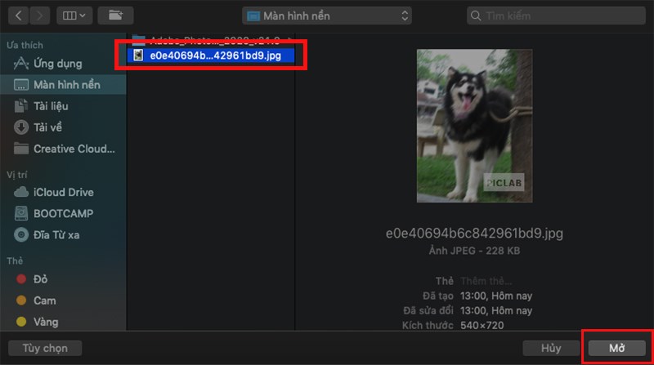Select the e0e40694b...42961bd9.jpg file
This screenshot has width=654, height=365.
pos(211,56)
